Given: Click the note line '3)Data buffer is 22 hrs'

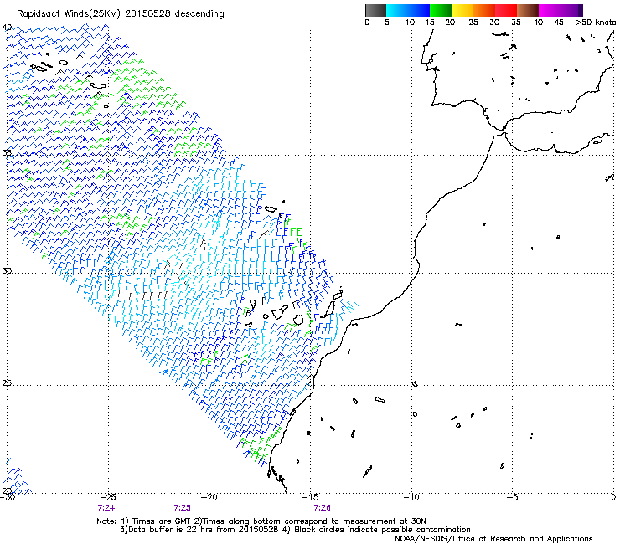Looking at the screenshot, I should [x=295, y=530].
